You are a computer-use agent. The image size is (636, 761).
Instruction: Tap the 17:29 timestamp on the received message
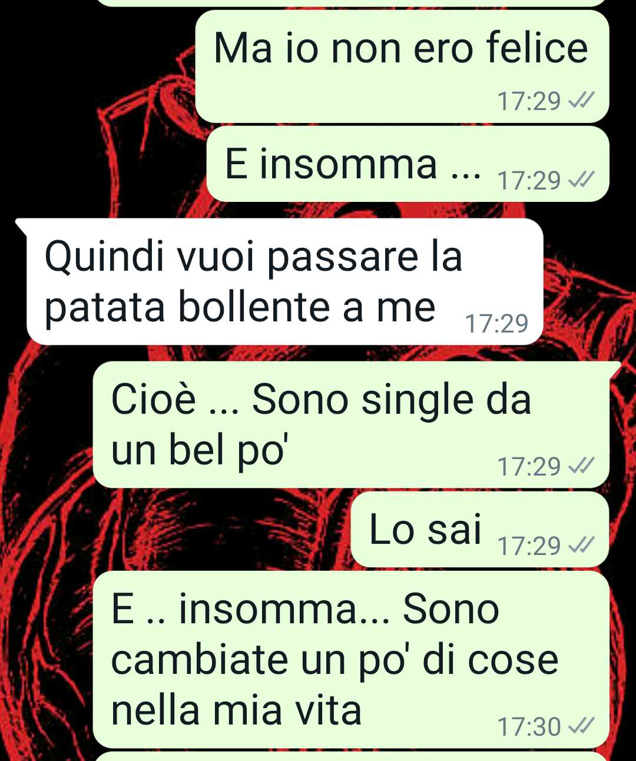coord(496,324)
